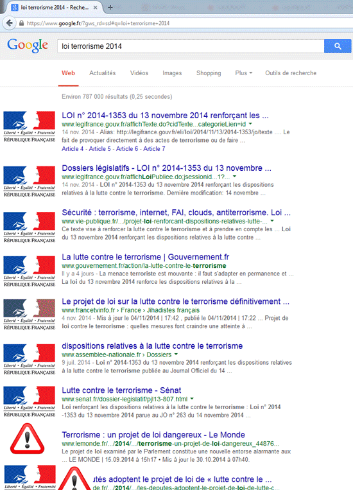This screenshot has height=490, width=353.
Task: Click the Google logo
Action: 28,46
